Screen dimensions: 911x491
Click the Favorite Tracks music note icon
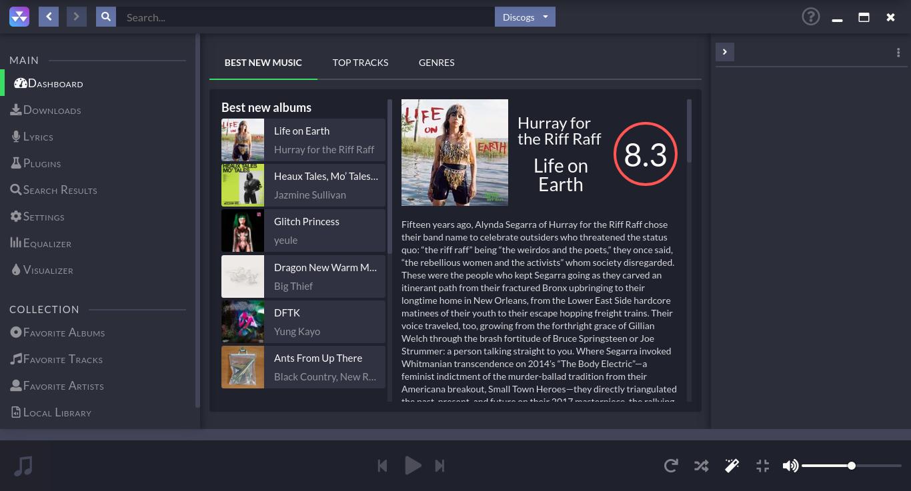(16, 358)
